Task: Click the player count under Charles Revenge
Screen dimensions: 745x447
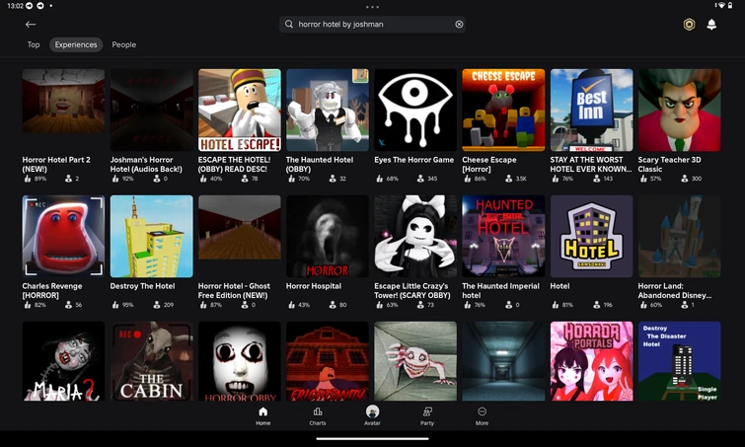Action: point(74,305)
